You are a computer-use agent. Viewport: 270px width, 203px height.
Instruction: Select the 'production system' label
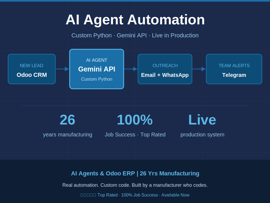(202, 135)
